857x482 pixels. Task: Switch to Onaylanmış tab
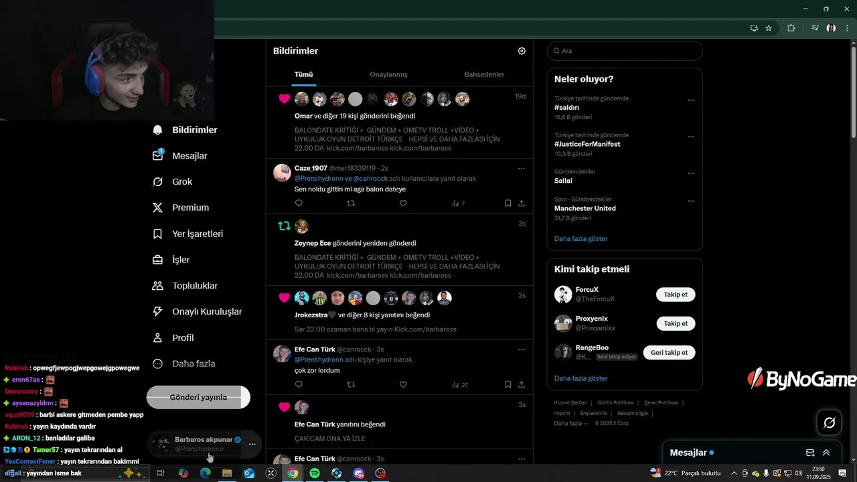pyautogui.click(x=388, y=74)
